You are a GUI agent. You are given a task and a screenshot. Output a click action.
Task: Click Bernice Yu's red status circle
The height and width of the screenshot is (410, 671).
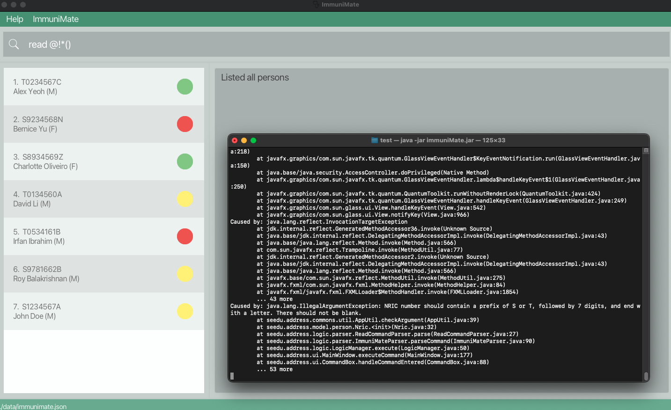point(185,124)
